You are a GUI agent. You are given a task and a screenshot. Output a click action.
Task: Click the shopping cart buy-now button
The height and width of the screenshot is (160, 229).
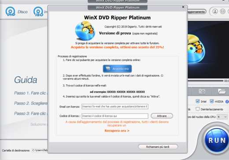click(x=117, y=69)
